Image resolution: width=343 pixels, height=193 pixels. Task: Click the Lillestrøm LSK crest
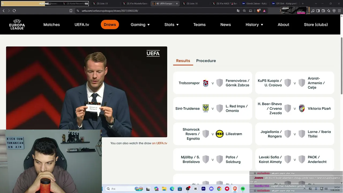pos(219,134)
